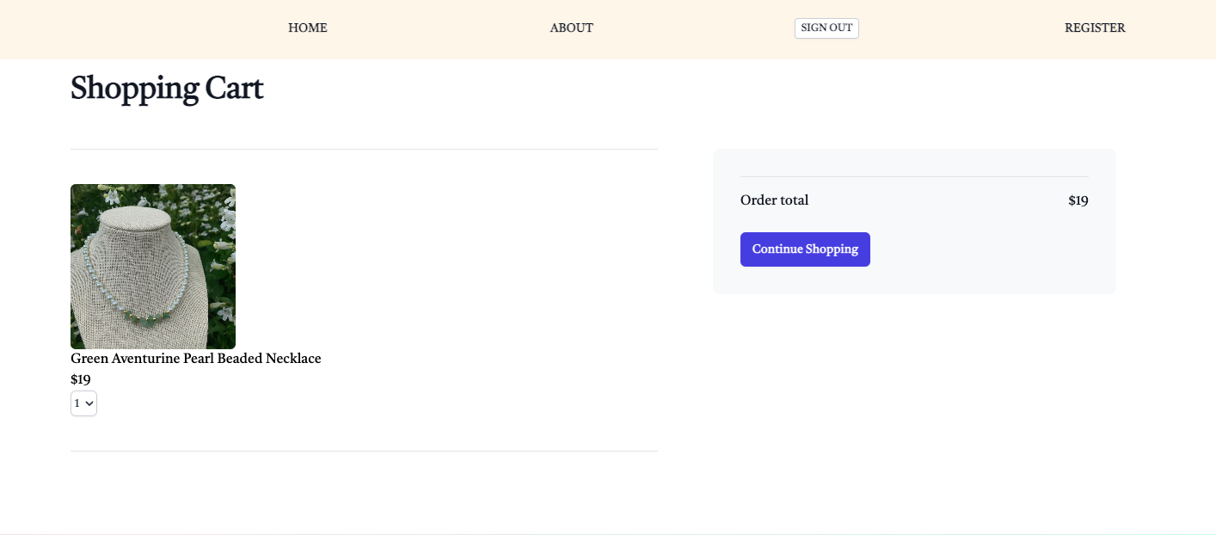This screenshot has width=1216, height=535.
Task: Click the Shopping Cart page heading
Action: pyautogui.click(x=166, y=88)
